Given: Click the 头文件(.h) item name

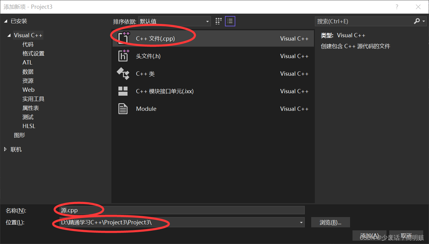Looking at the screenshot, I should [x=148, y=56].
